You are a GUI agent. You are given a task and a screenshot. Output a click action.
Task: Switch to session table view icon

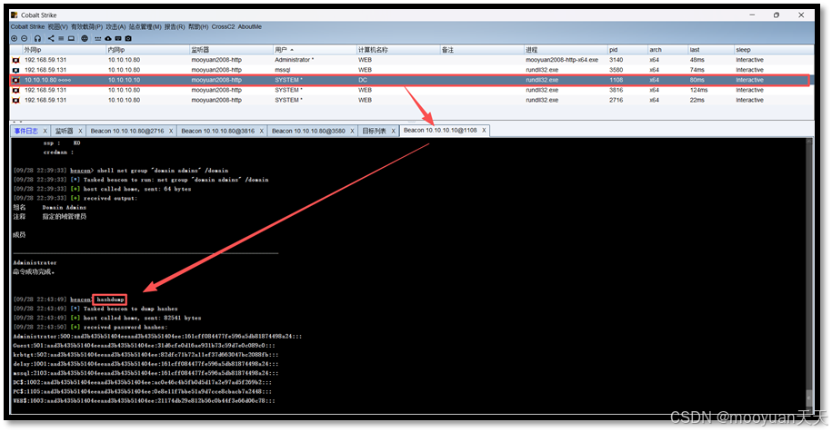click(x=61, y=39)
